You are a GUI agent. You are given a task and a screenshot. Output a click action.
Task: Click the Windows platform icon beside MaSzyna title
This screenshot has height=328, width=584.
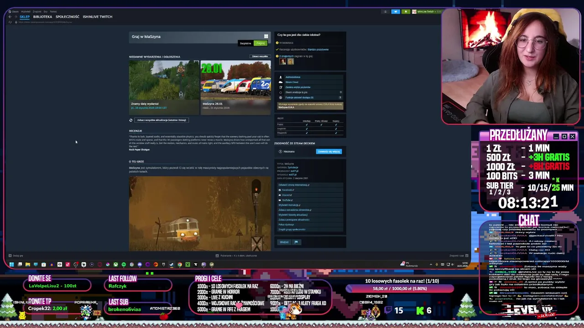266,36
